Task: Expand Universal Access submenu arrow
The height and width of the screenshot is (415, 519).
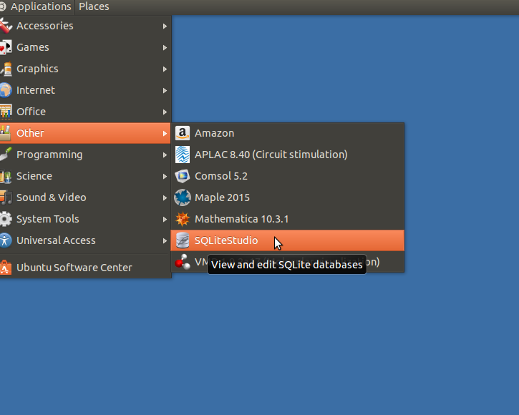Action: point(165,241)
